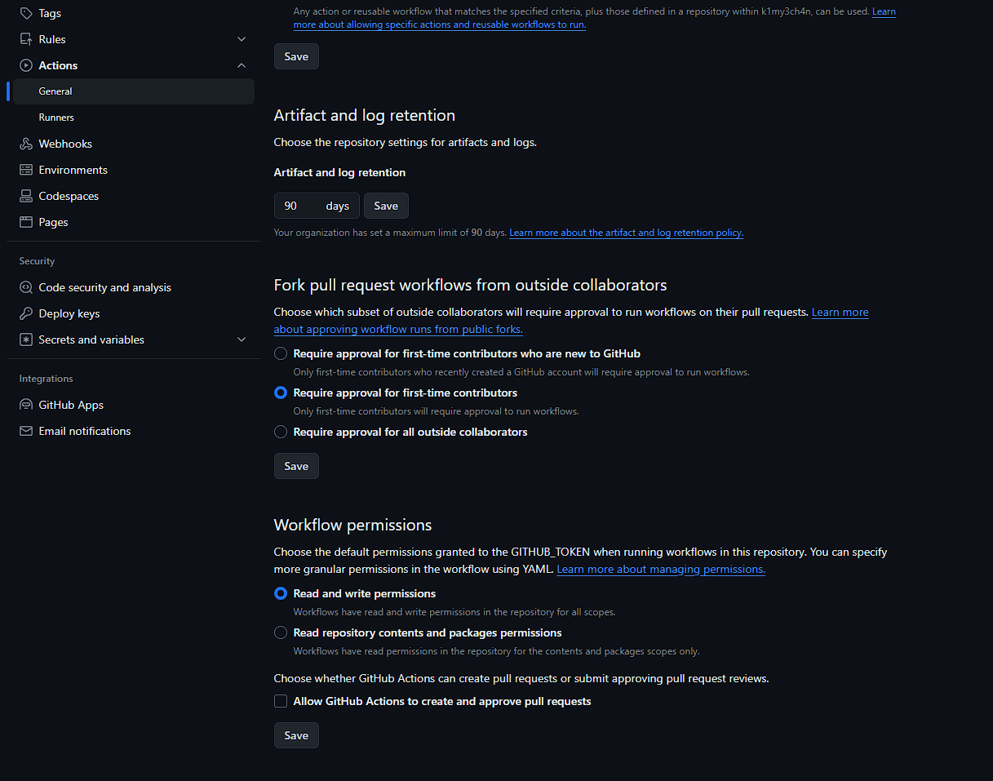Collapse the Actions section chevron
This screenshot has width=993, height=781.
pos(242,65)
